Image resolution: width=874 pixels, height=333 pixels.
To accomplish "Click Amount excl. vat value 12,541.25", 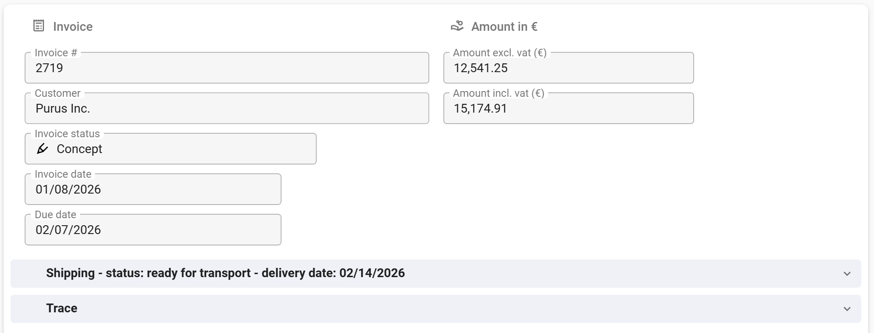I will (x=481, y=68).
